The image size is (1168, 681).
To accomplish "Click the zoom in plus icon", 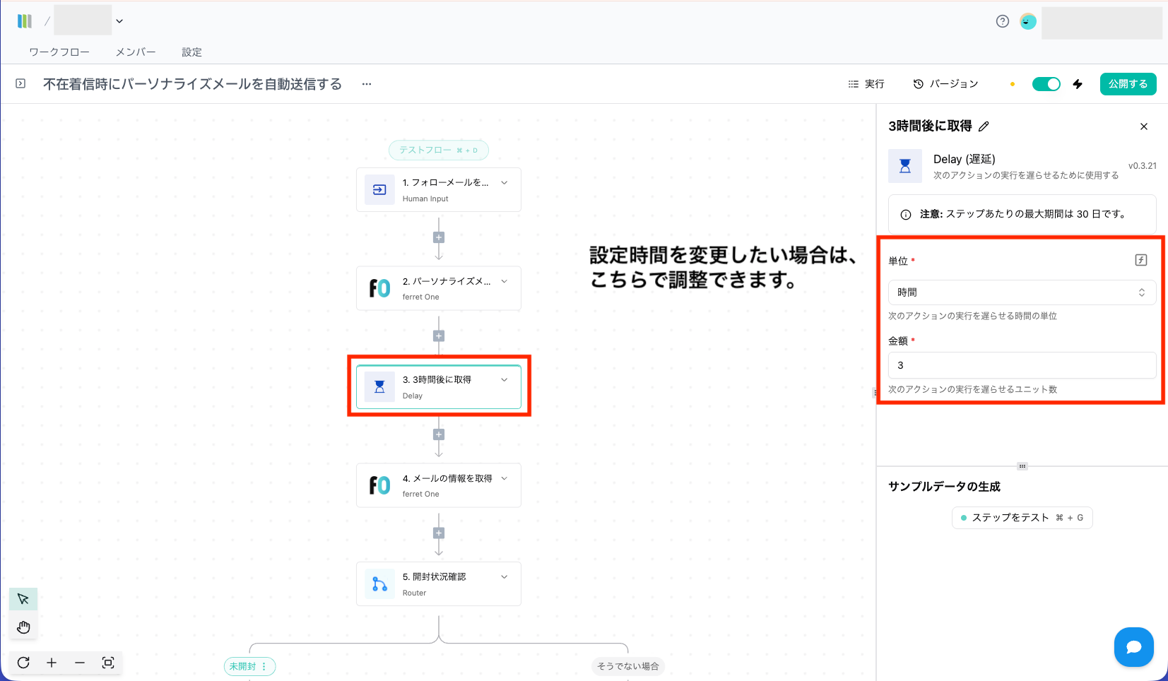I will click(x=52, y=663).
